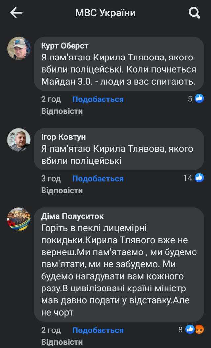This screenshot has height=348, width=211.
Task: Open Курт Оберст's profile picture
Action: (19, 48)
